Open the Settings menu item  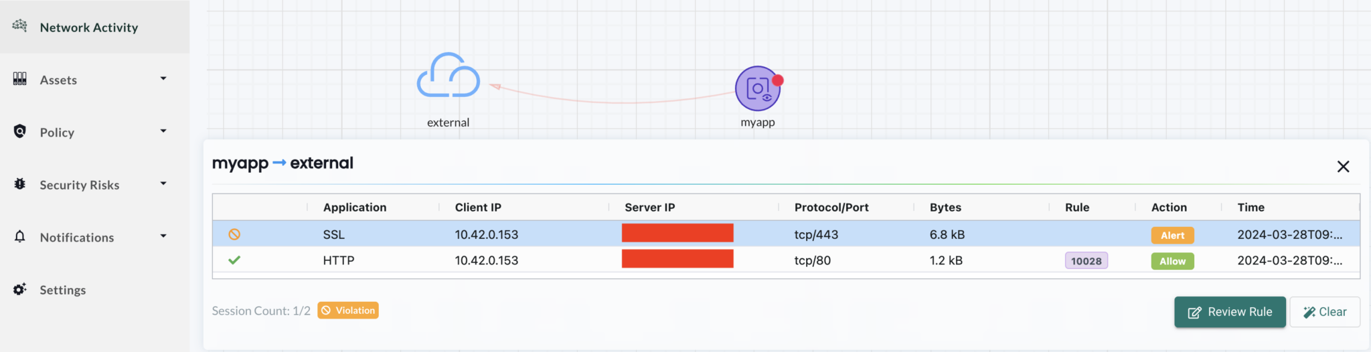[x=63, y=290]
